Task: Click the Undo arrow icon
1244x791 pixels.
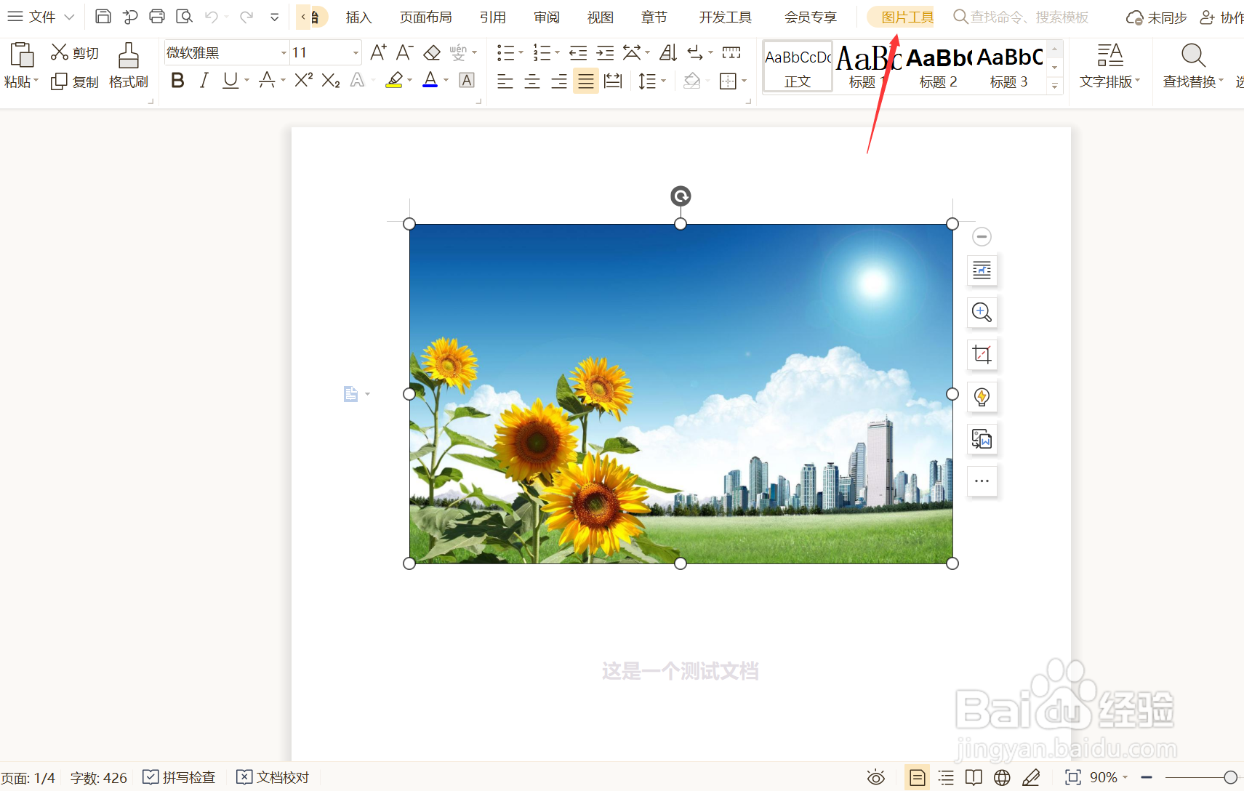Action: (x=212, y=16)
